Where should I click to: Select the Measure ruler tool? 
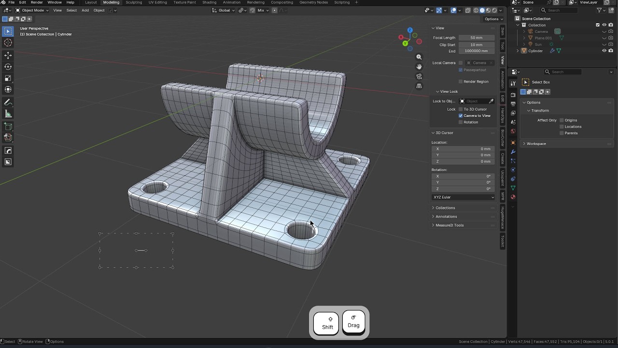[8, 114]
